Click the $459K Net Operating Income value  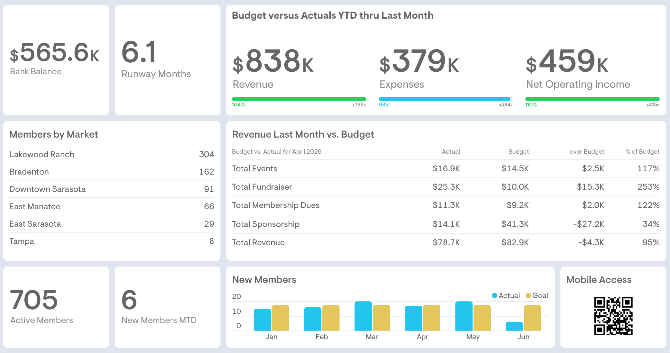567,61
